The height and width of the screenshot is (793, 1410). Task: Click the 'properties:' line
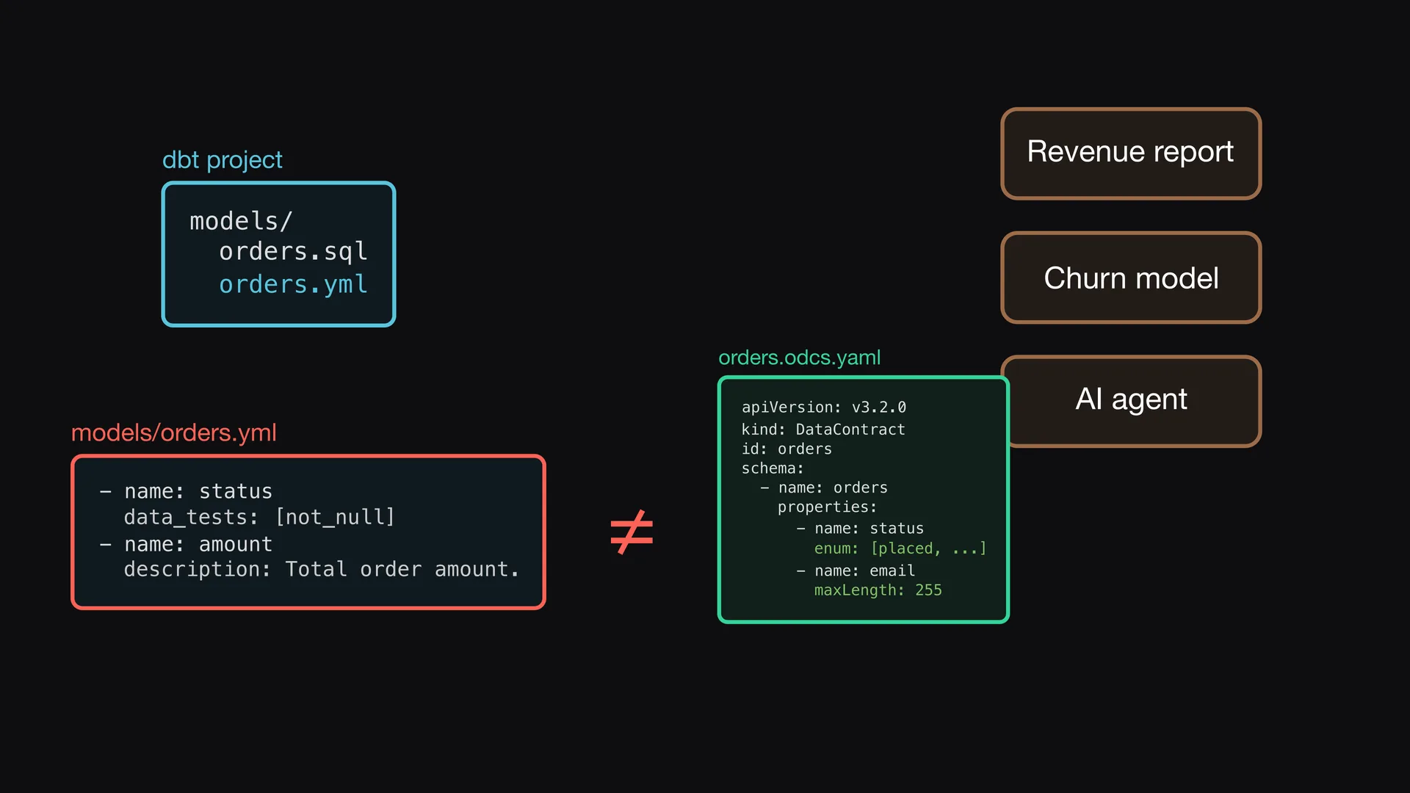click(x=828, y=507)
